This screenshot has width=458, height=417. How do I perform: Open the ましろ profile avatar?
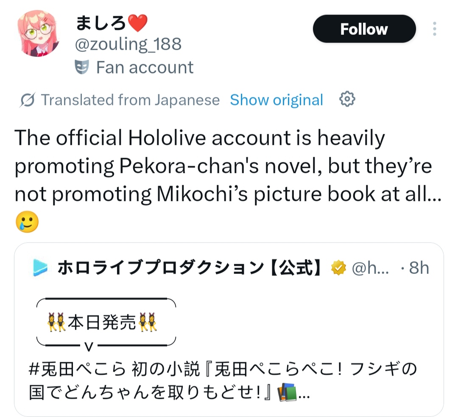click(38, 34)
